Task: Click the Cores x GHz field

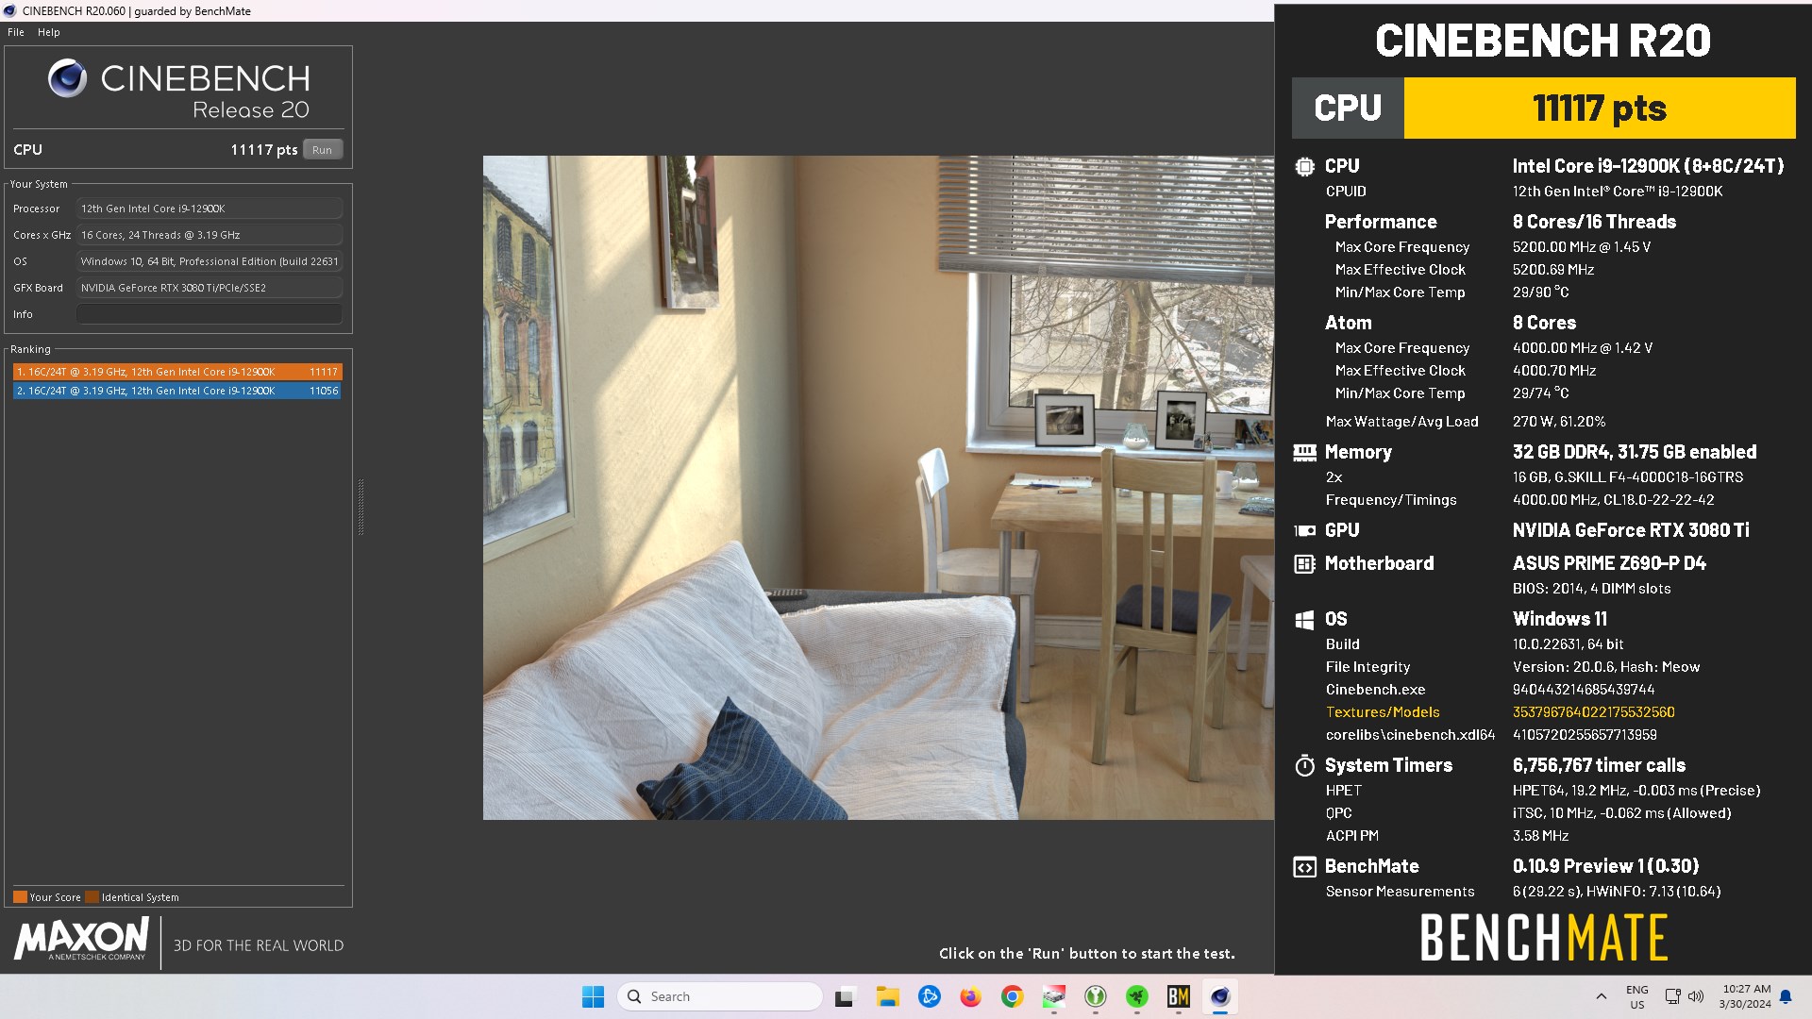Action: pyautogui.click(x=209, y=235)
